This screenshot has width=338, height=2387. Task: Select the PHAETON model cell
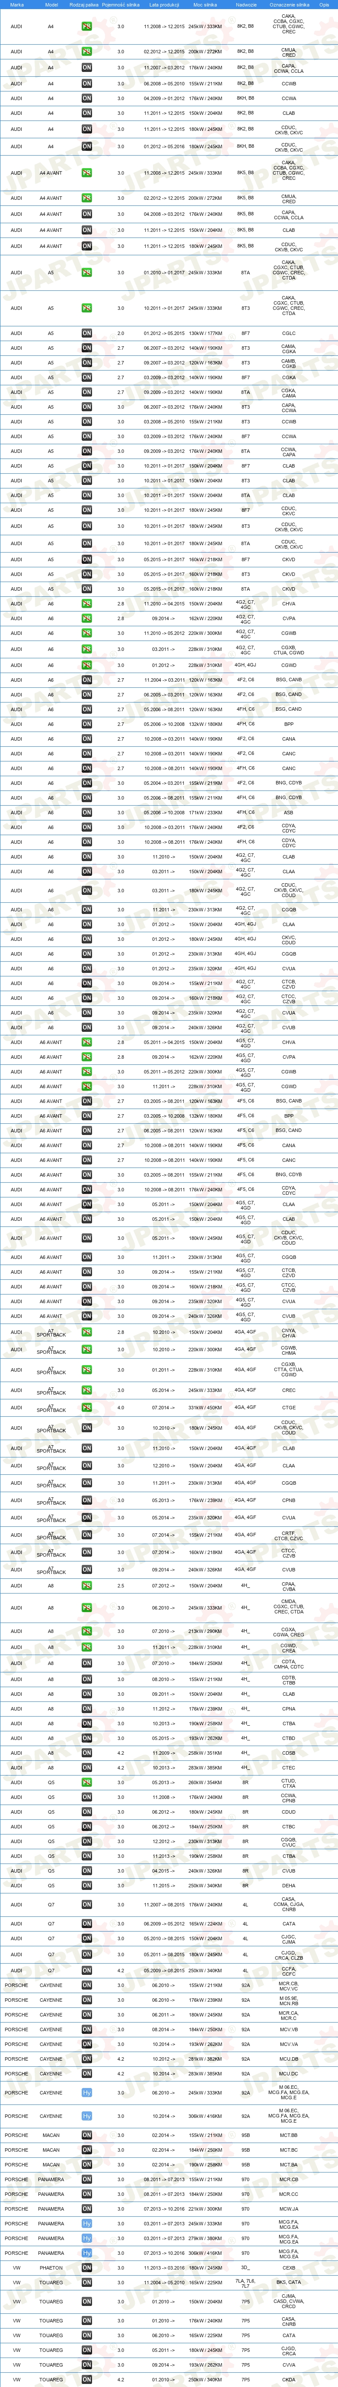[x=51, y=2267]
